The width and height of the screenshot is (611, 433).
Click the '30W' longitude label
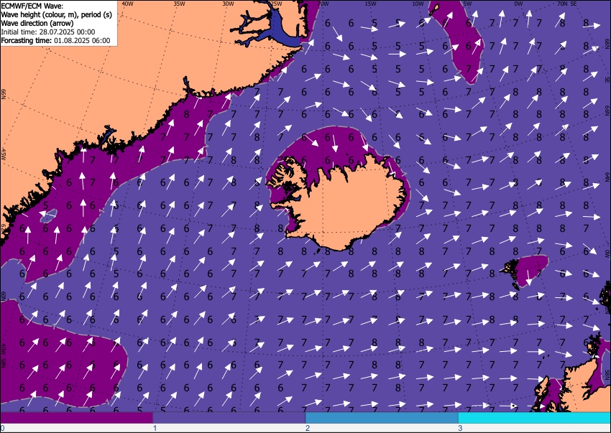coord(228,4)
